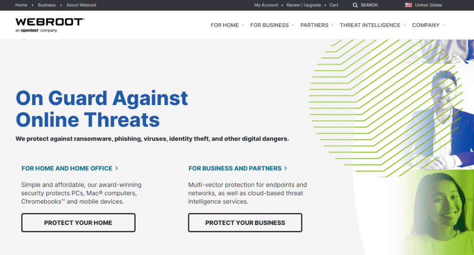
Task: Click the SEARCH label
Action: tap(369, 5)
